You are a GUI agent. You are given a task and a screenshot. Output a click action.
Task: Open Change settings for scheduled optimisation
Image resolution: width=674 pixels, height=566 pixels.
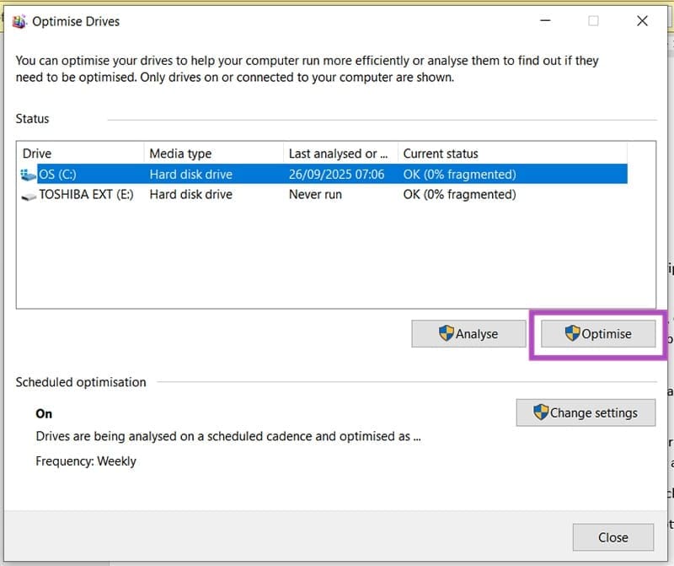(x=586, y=412)
